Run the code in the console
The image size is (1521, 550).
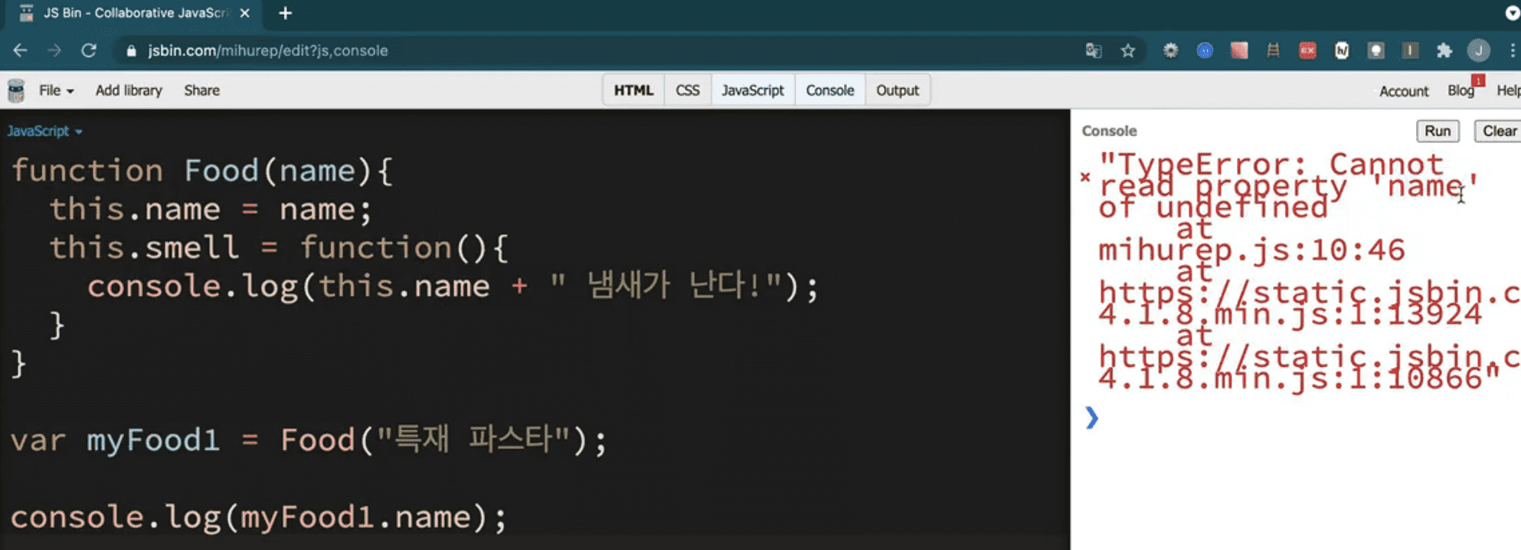click(x=1438, y=131)
